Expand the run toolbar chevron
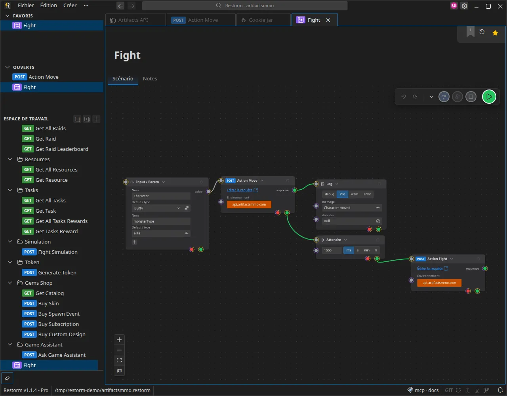The image size is (507, 396). [x=431, y=97]
